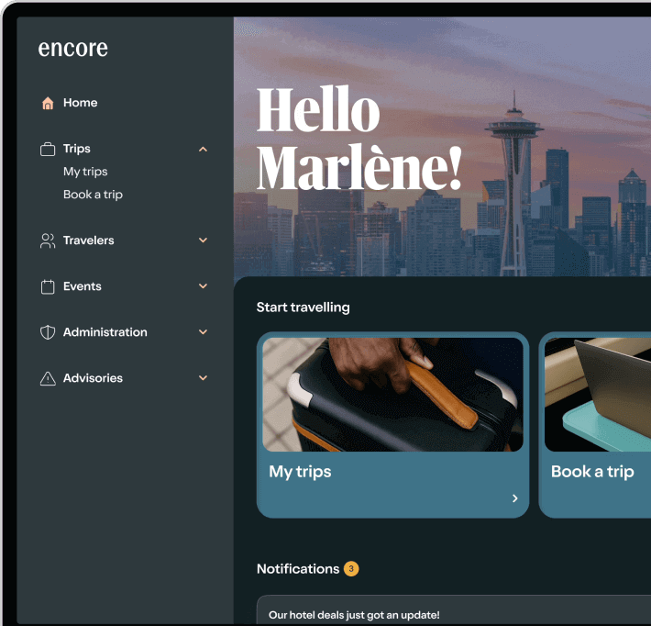Open the Book a trip card thumbnail

(x=598, y=395)
